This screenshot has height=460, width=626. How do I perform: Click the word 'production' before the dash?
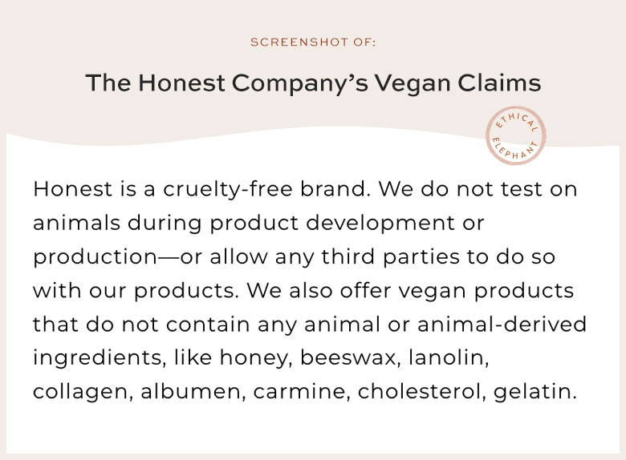coord(95,257)
